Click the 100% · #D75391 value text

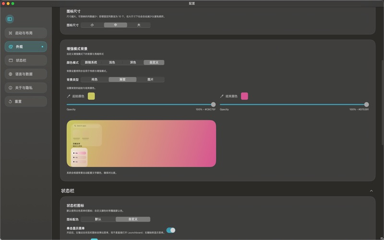coord(359,109)
